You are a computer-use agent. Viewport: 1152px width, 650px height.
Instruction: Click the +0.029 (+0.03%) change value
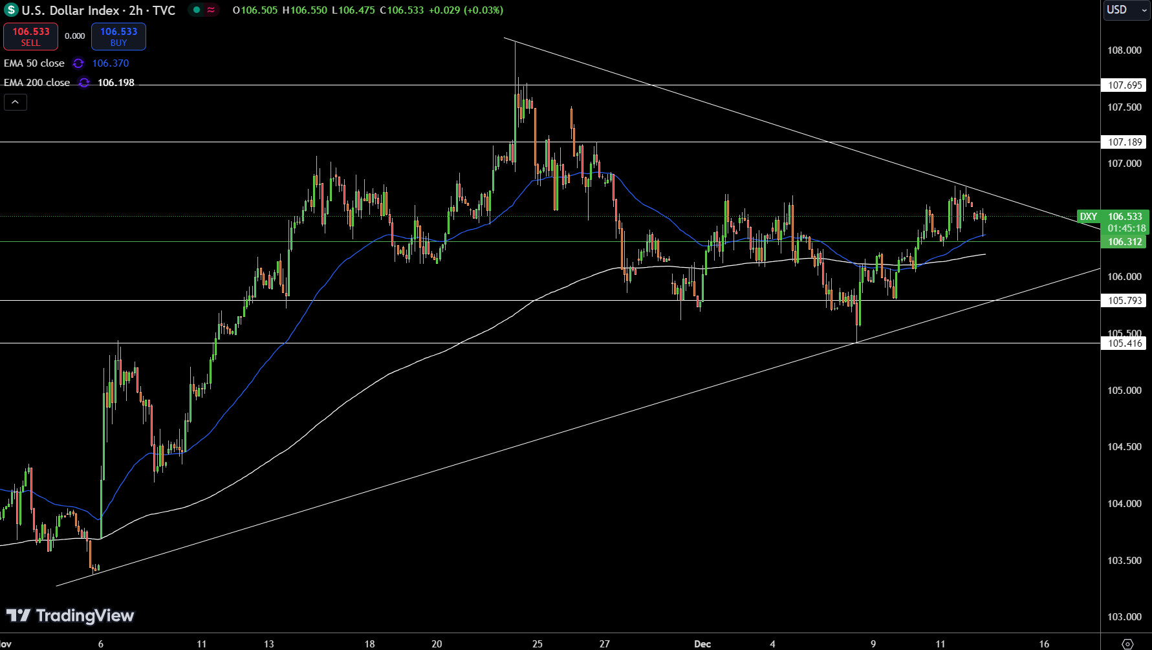pyautogui.click(x=466, y=10)
